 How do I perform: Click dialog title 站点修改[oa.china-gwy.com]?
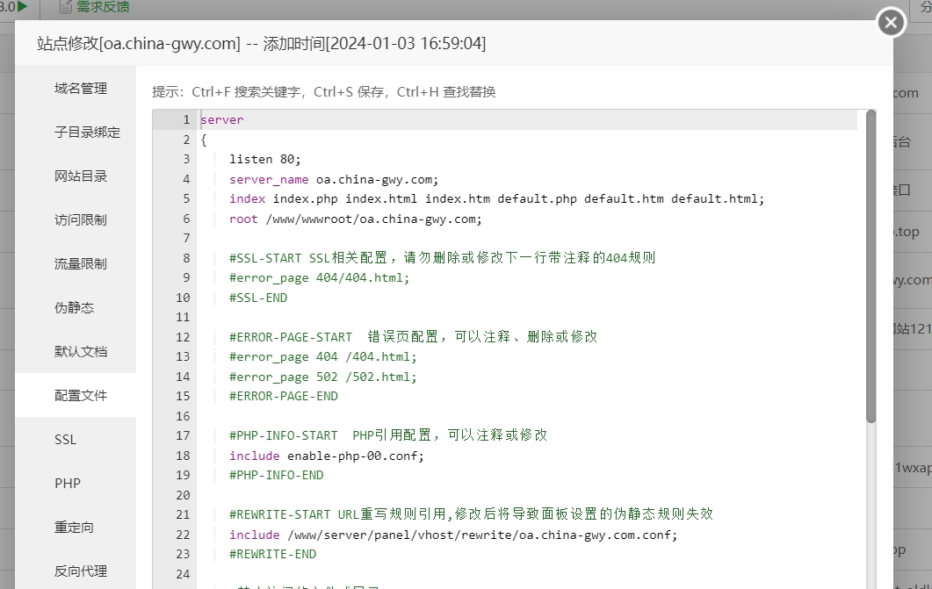click(x=139, y=43)
